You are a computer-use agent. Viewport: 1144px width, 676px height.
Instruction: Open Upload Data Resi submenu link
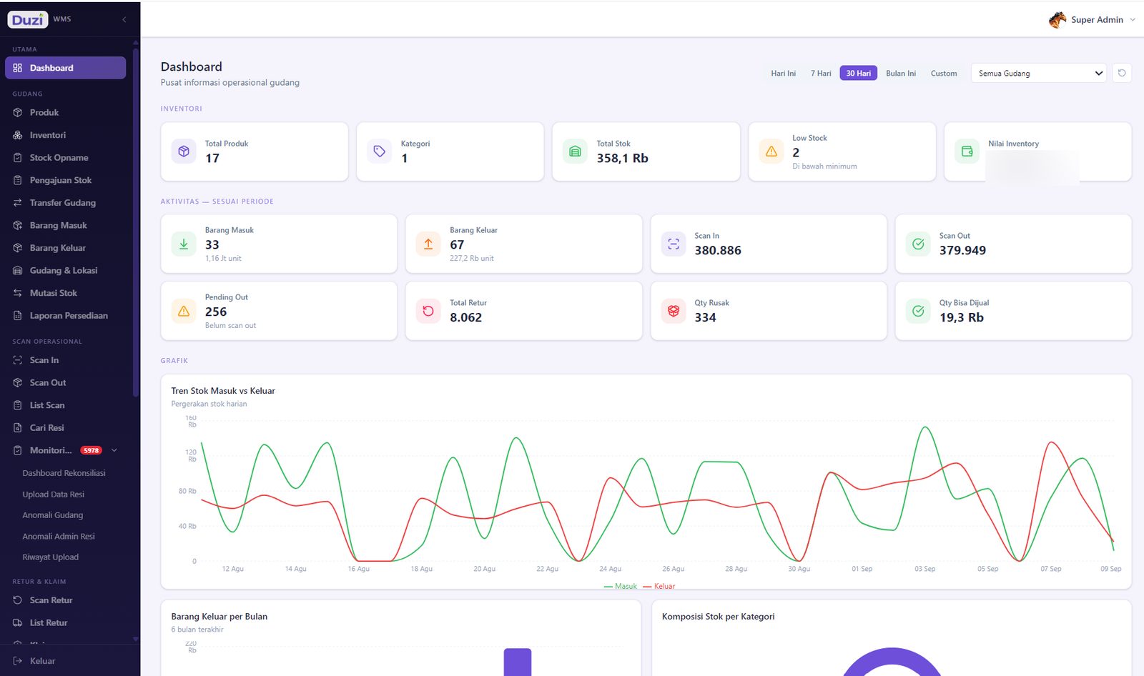pyautogui.click(x=53, y=494)
